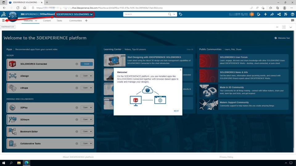
Task: Add a new dashboard tab
Action: point(86,21)
